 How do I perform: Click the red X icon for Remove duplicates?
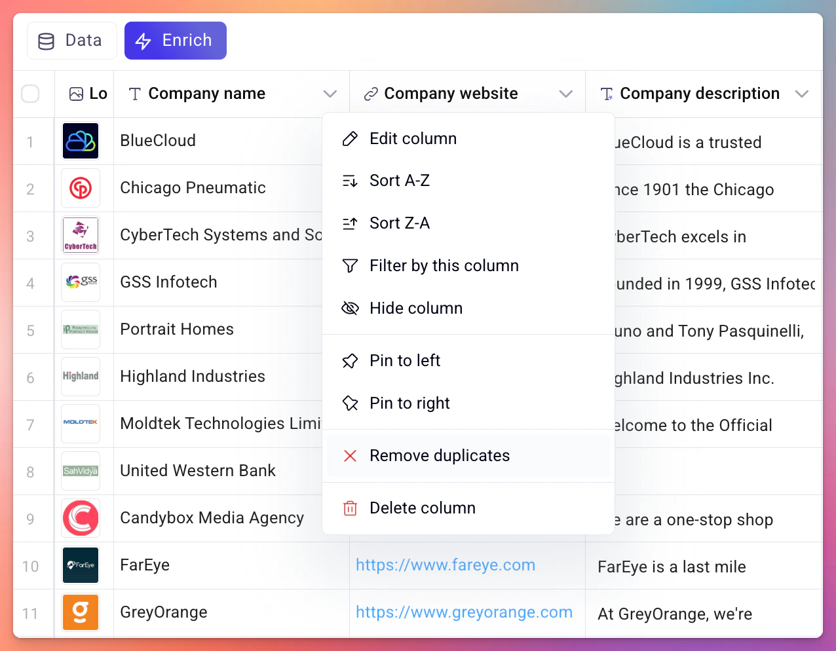coord(351,456)
